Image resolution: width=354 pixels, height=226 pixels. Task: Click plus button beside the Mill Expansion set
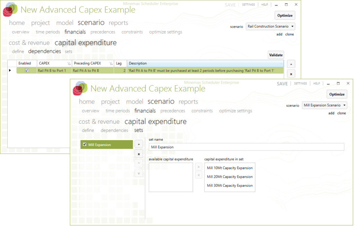coord(139,144)
